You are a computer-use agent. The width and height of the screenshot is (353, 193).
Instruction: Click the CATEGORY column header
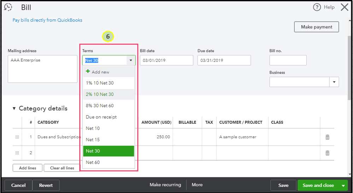[48, 122]
